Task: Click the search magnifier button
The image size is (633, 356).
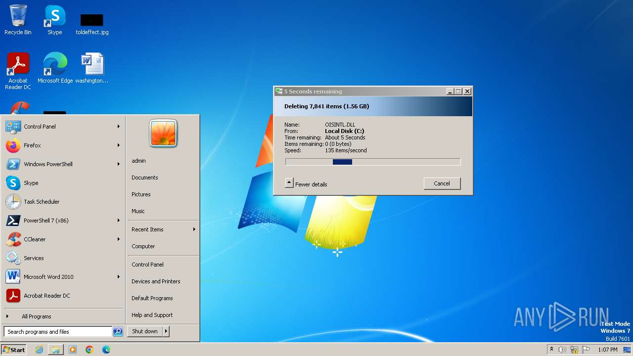Action: 118,332
